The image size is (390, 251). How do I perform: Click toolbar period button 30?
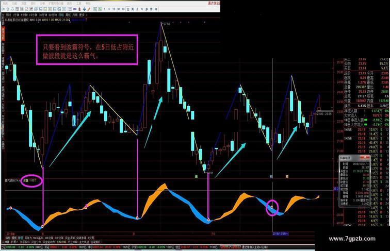(119, 9)
